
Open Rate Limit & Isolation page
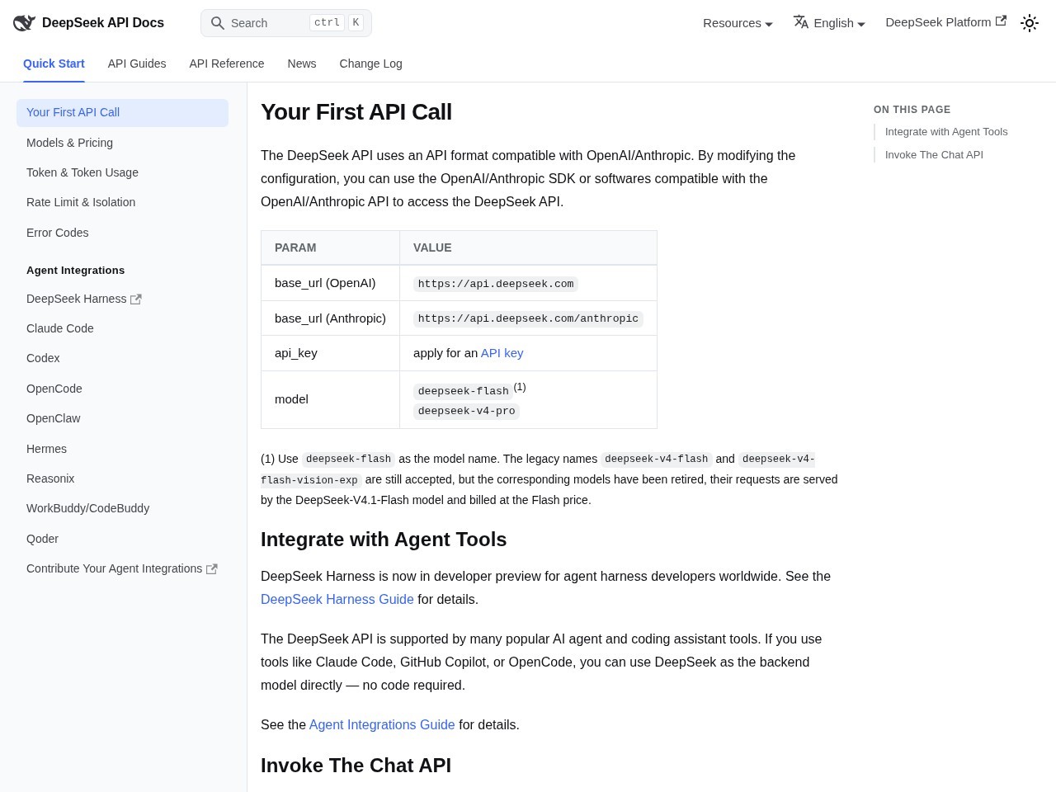(x=122, y=202)
